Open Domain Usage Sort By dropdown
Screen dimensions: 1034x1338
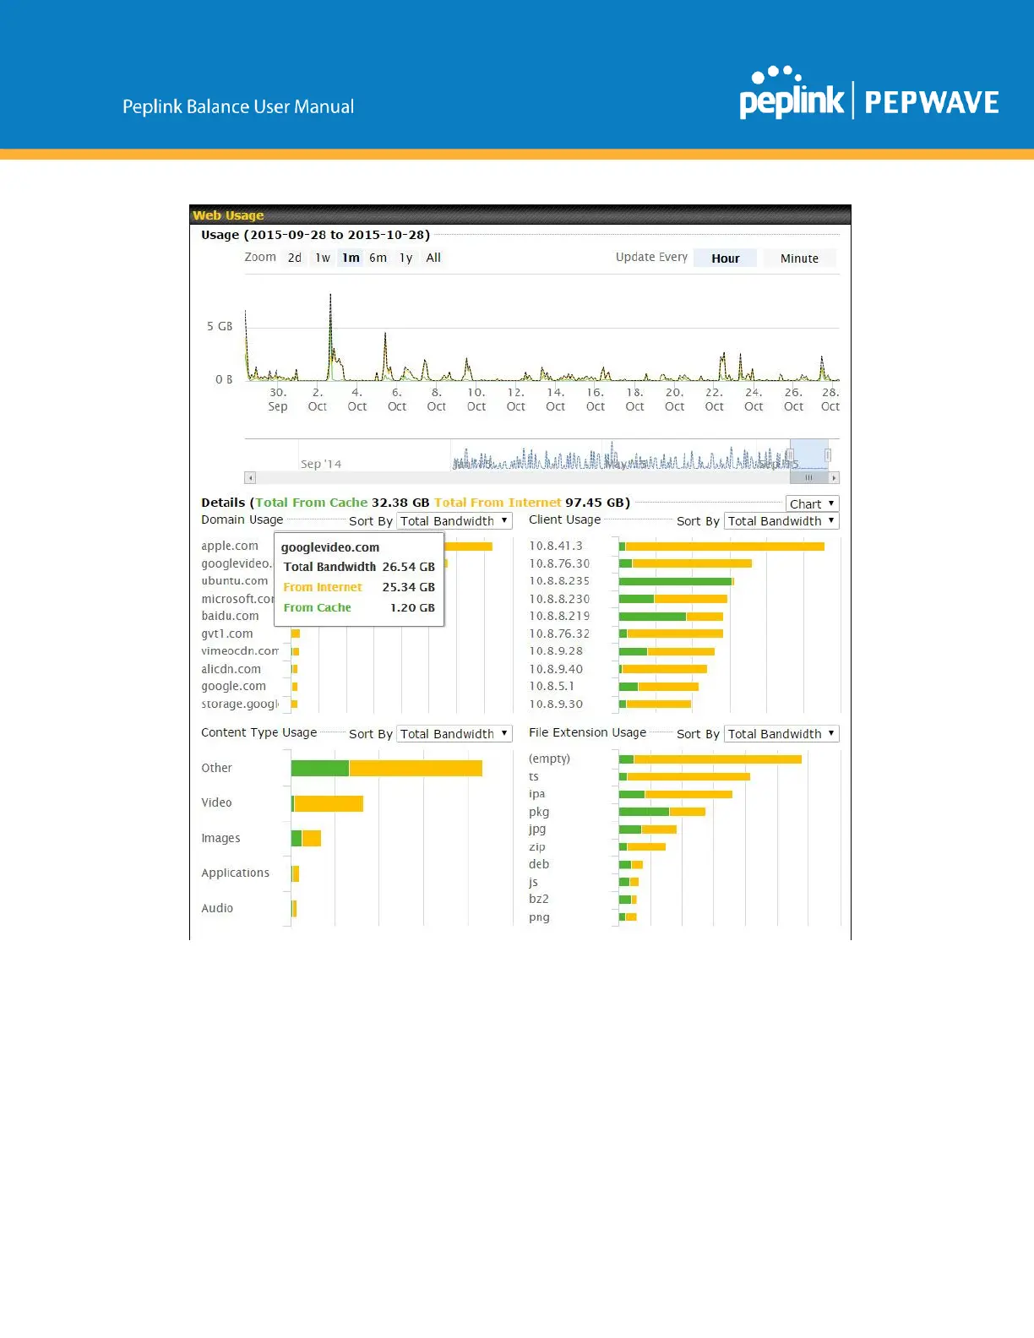454,521
